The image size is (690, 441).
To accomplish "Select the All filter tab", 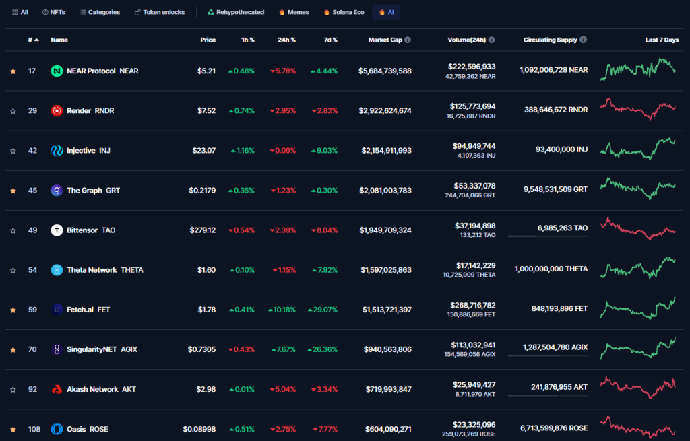I will pos(20,12).
